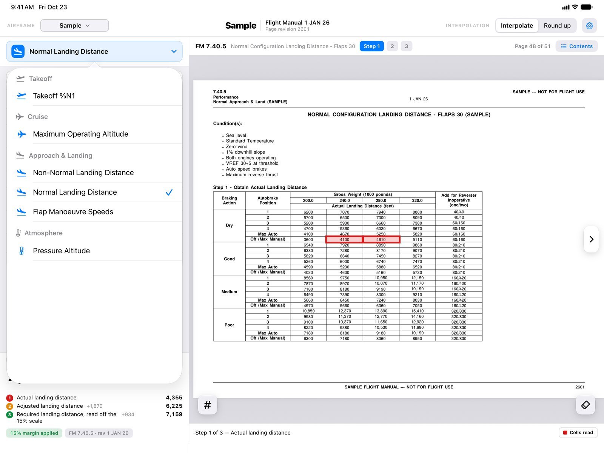Click the orange step 2 result badge
This screenshot has width=604, height=453.
click(10, 406)
